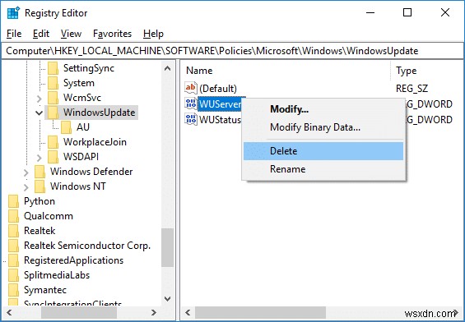Click the REG_SZ type cell
Screen dimensions: 465x322
(412, 89)
